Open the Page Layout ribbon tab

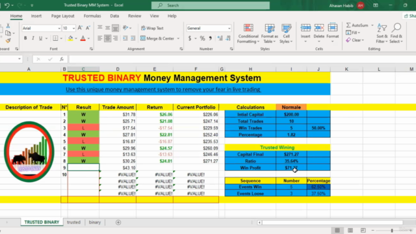point(62,16)
